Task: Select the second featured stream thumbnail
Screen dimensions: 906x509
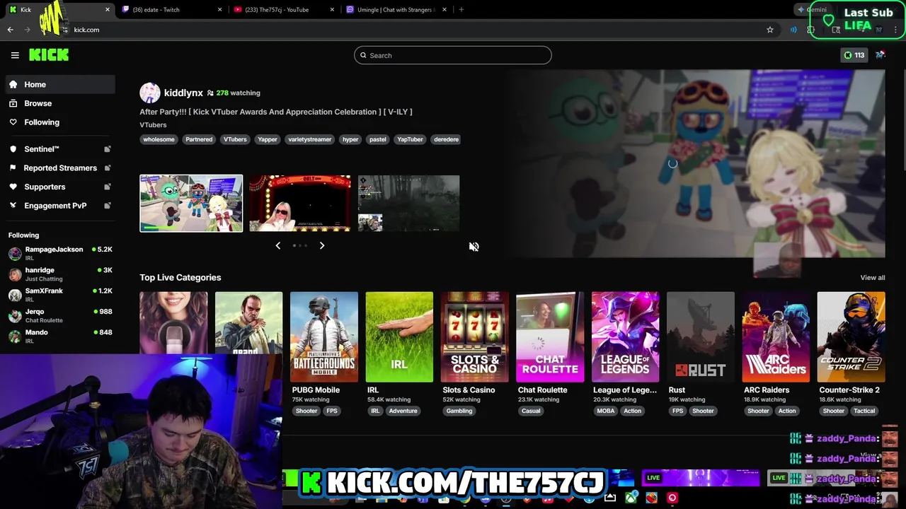Action: 300,203
